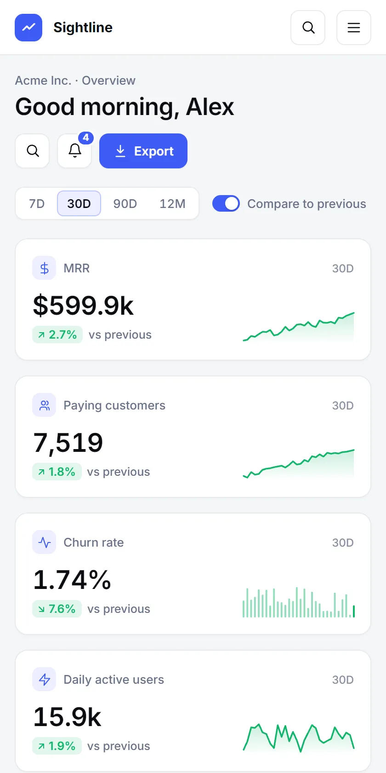The image size is (386, 773).
Task: Click the Daily active users card title
Action: click(x=114, y=680)
